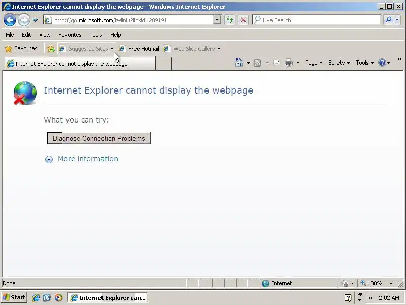Expand the Home button dropdown arrow

pos(248,63)
